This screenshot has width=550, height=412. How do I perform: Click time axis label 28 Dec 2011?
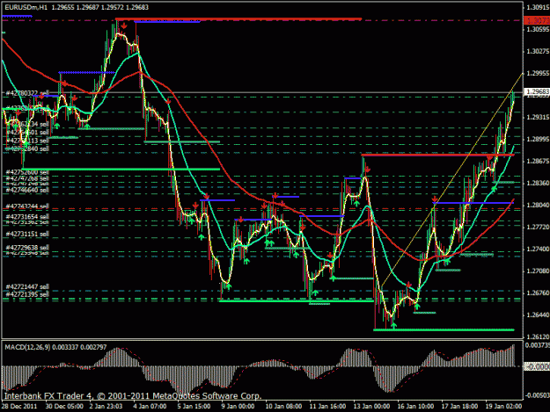19,407
